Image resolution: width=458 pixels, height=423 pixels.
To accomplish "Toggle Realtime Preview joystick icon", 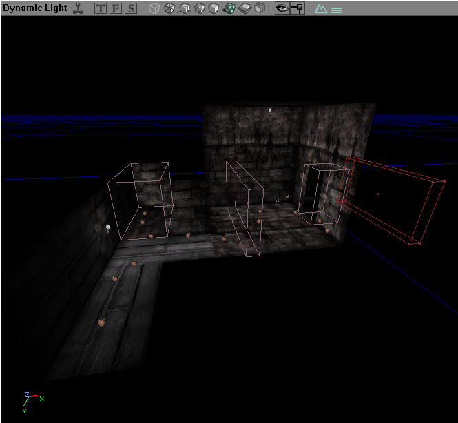I will pos(78,9).
